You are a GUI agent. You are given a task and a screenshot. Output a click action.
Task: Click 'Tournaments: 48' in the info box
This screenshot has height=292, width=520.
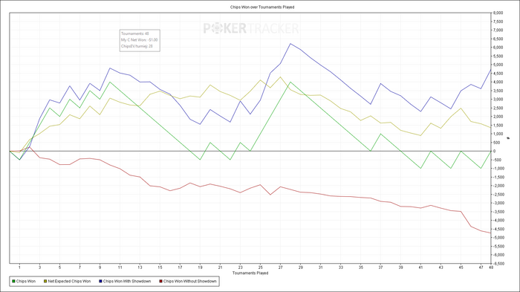135,33
